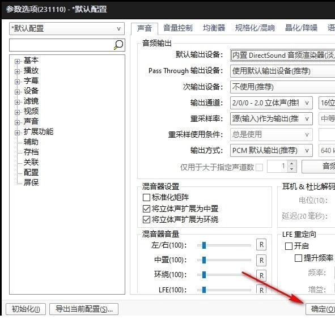Reset 环绕 volume with R button

click(261, 276)
